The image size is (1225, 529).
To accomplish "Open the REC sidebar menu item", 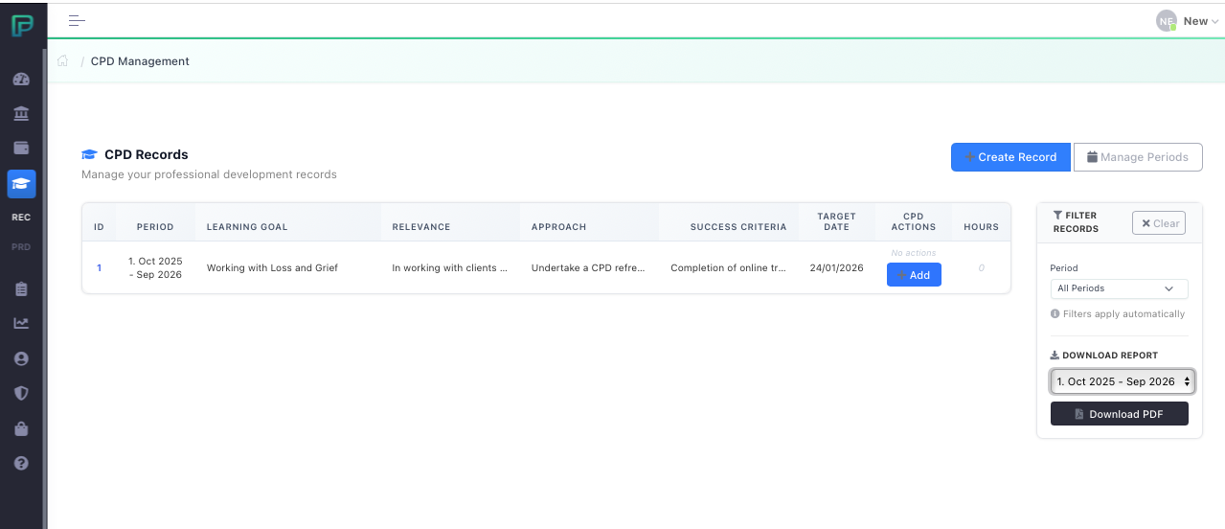I will click(21, 218).
